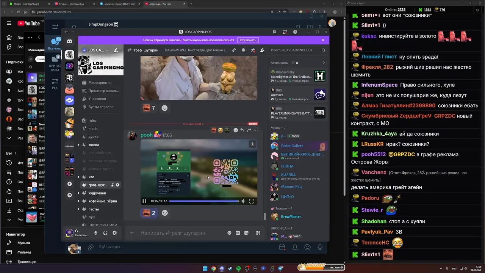Open the video in fullscreen
Screen dimensions: 485x273
click(252, 201)
